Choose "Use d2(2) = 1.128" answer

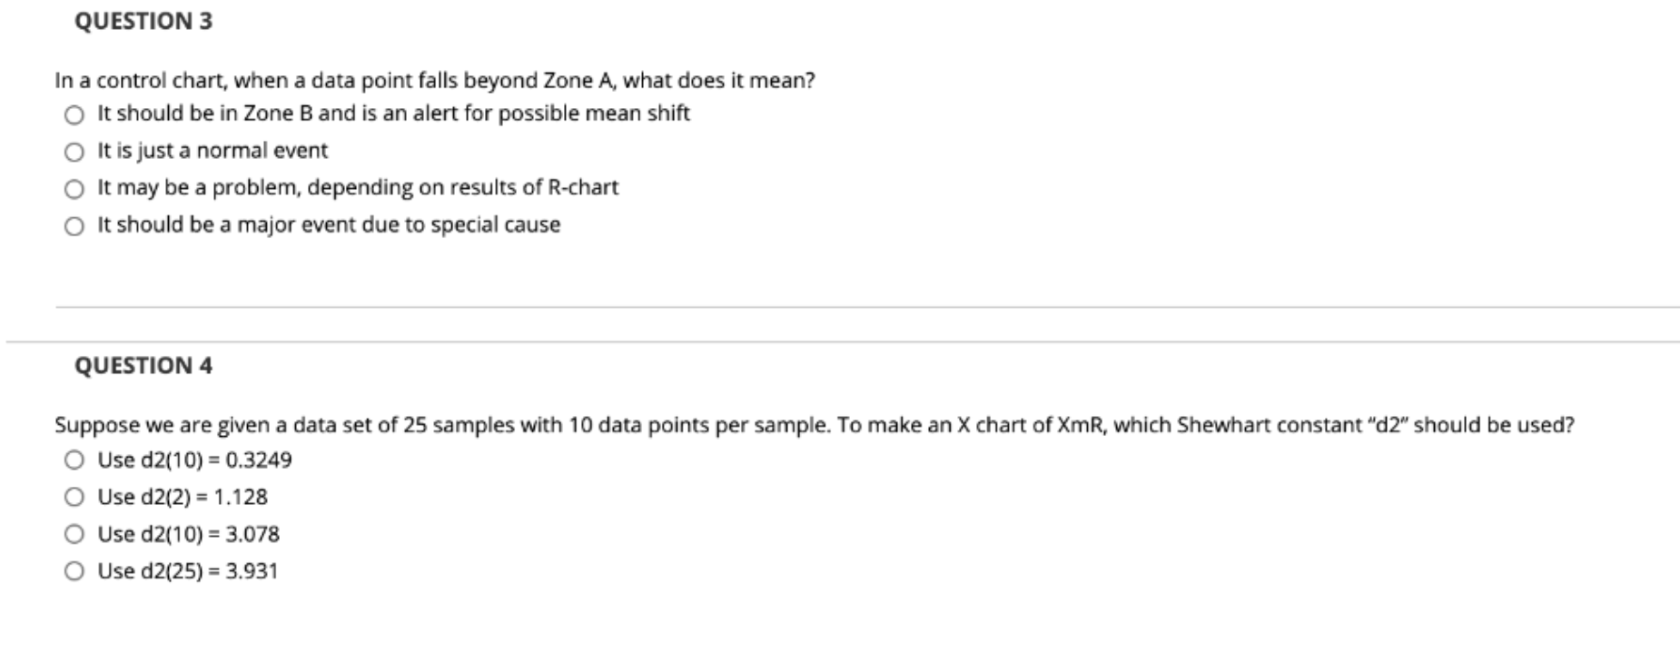tap(75, 497)
